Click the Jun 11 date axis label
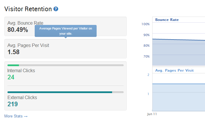 point(152,114)
